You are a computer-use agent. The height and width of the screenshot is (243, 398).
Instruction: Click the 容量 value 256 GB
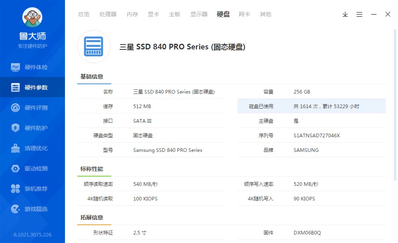(302, 92)
